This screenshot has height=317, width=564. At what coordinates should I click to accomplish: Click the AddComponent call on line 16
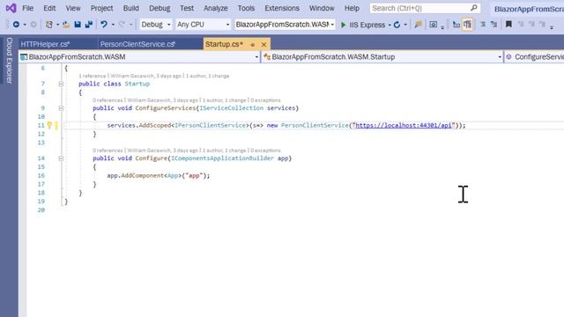coord(143,176)
